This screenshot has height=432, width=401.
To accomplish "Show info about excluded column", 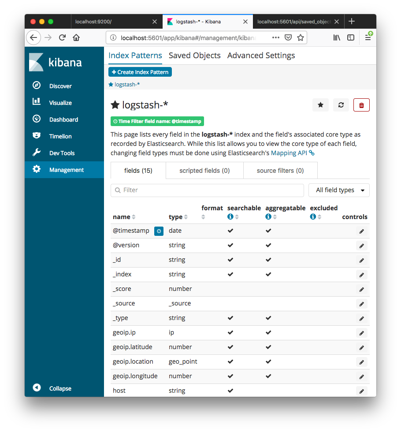I will [313, 217].
